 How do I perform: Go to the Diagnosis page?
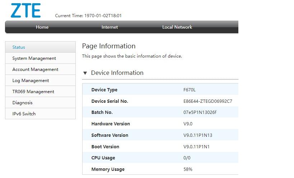click(x=22, y=103)
